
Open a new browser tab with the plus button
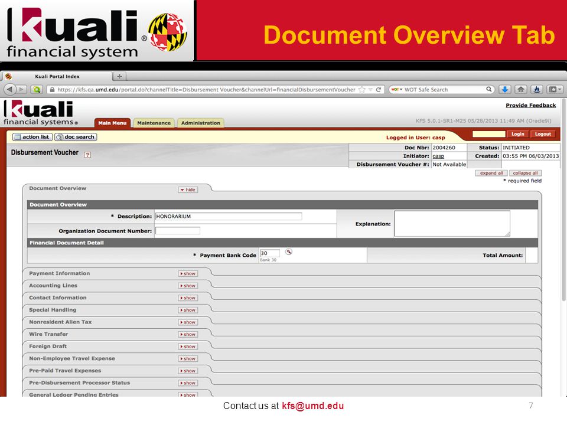point(119,76)
